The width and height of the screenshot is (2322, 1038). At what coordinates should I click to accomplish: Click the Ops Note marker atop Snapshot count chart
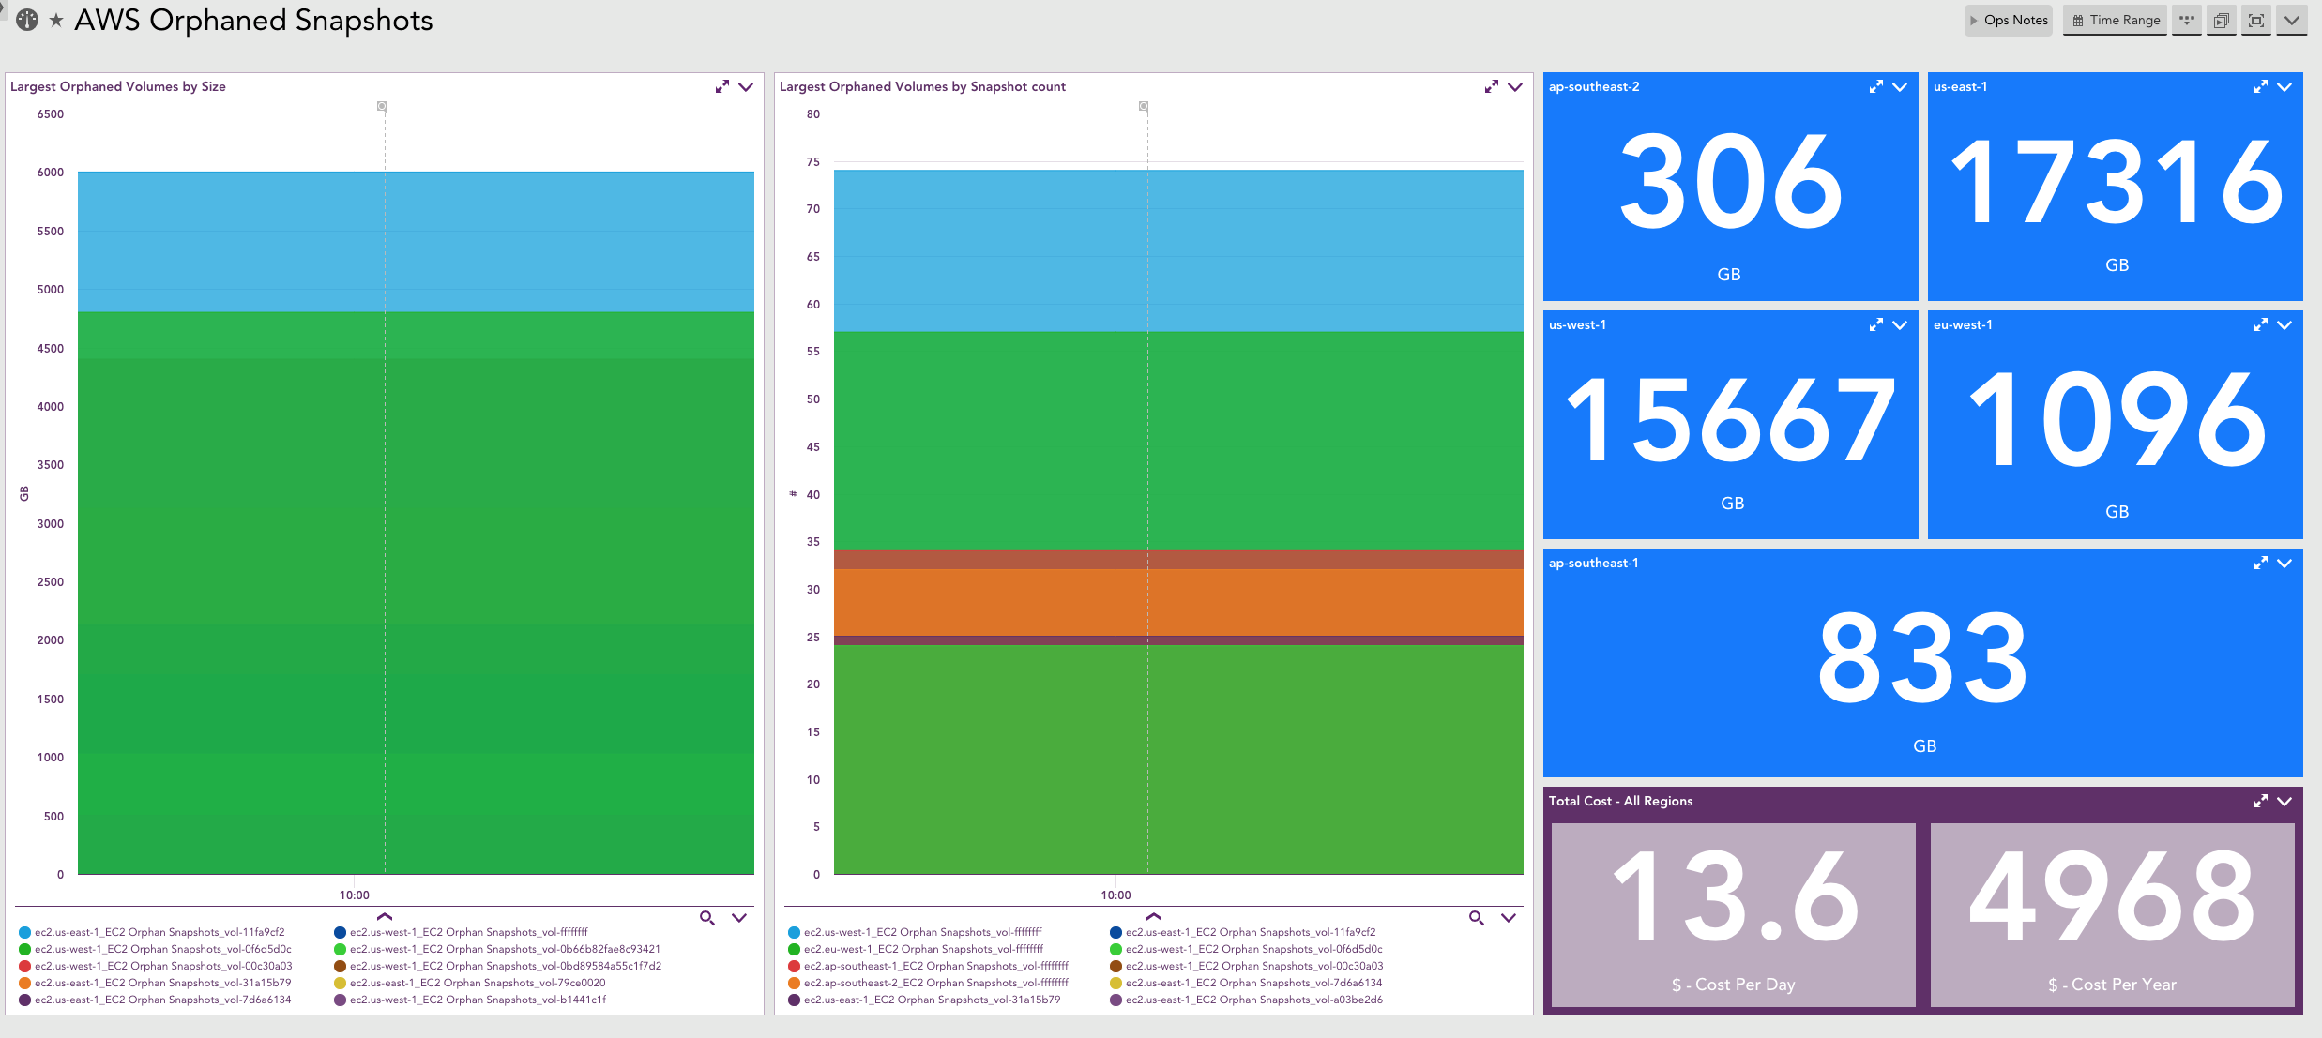(1144, 106)
